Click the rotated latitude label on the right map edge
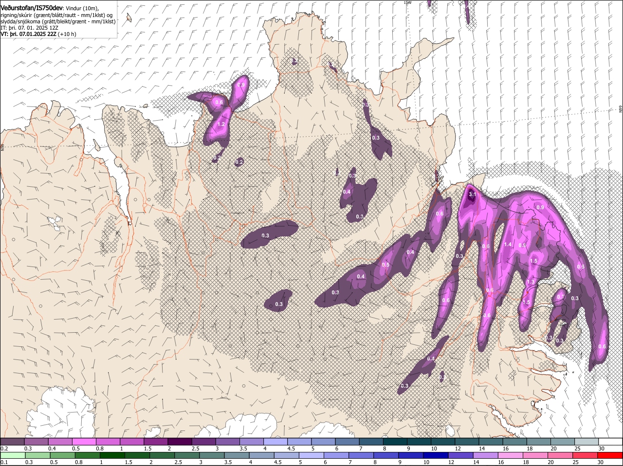 pos(621,109)
